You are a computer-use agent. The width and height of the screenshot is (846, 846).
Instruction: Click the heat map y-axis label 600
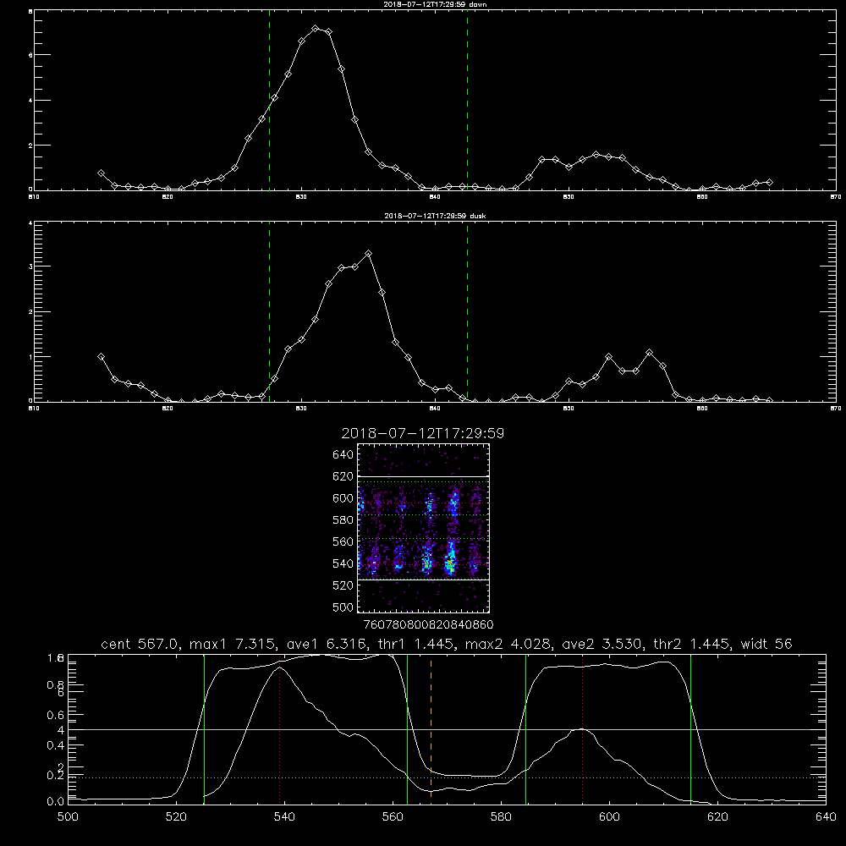click(x=343, y=498)
